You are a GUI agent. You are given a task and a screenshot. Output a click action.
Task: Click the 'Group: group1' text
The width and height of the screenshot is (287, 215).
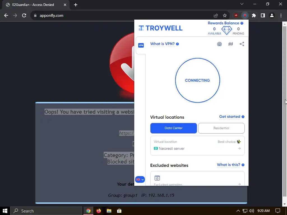(123, 195)
